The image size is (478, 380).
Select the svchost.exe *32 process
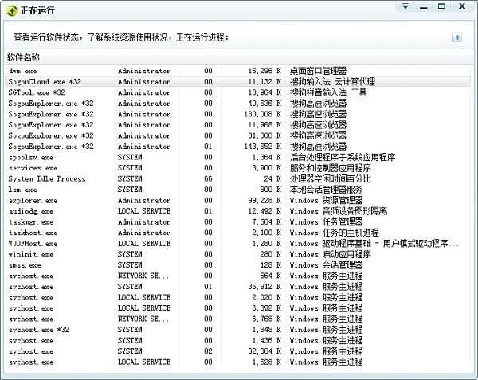239,330
